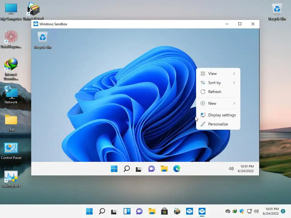
Task: Open host Chat taskbar icon
Action: tap(139, 211)
